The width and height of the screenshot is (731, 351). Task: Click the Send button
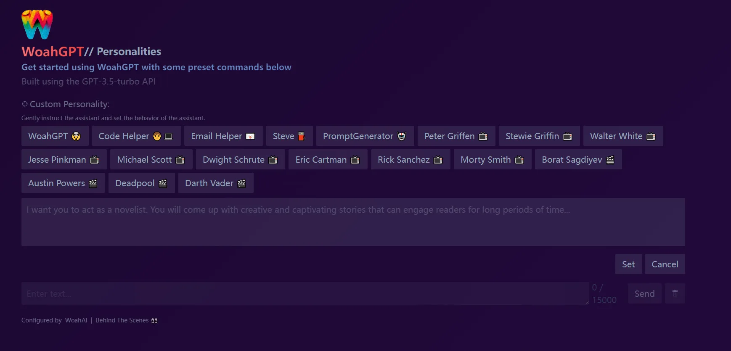tap(644, 293)
